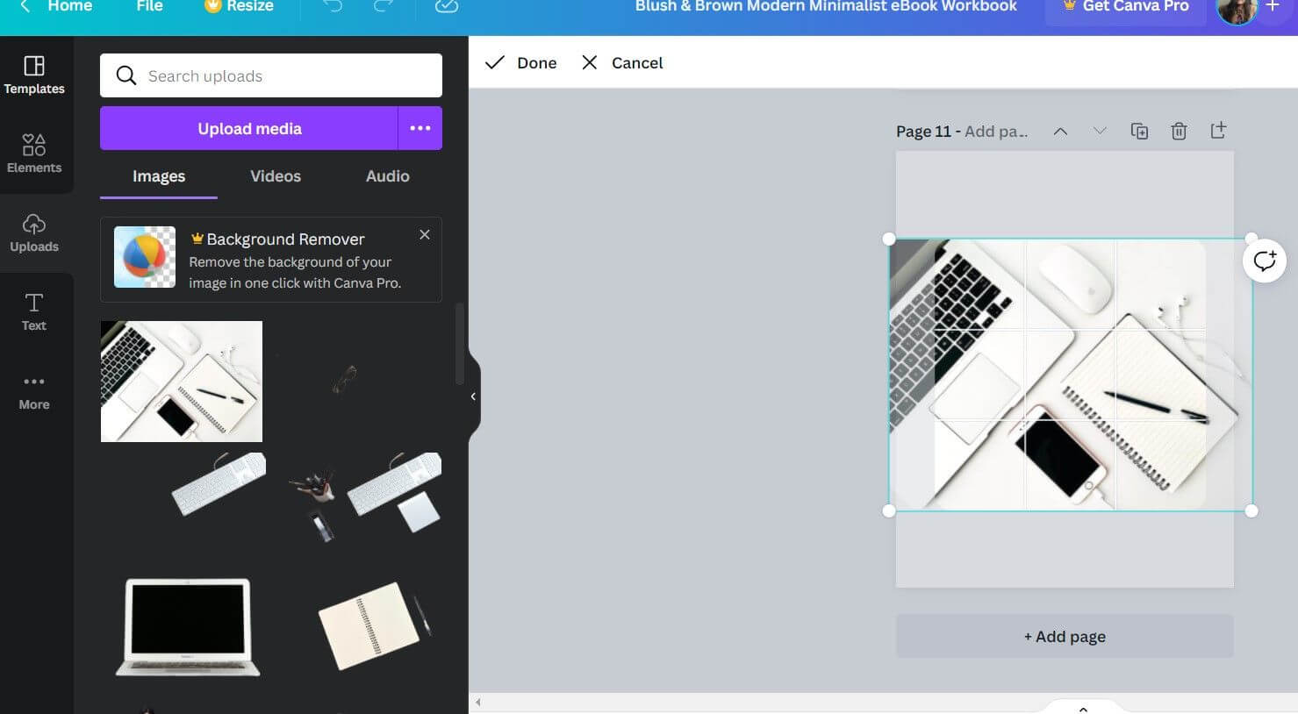1298x714 pixels.
Task: Open the Elements sidebar panel
Action: pos(34,154)
